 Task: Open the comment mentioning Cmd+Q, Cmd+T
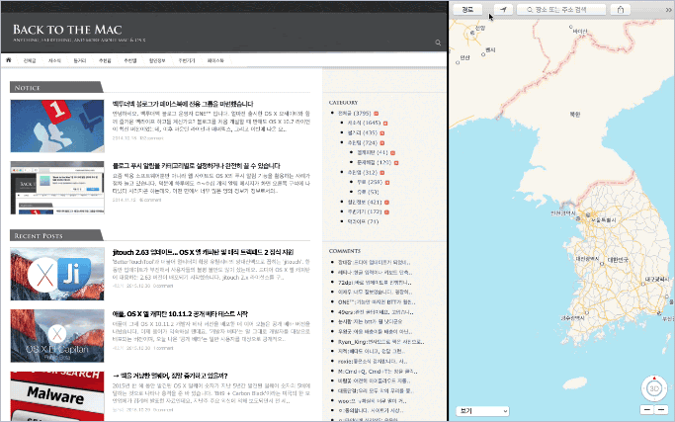coord(378,372)
